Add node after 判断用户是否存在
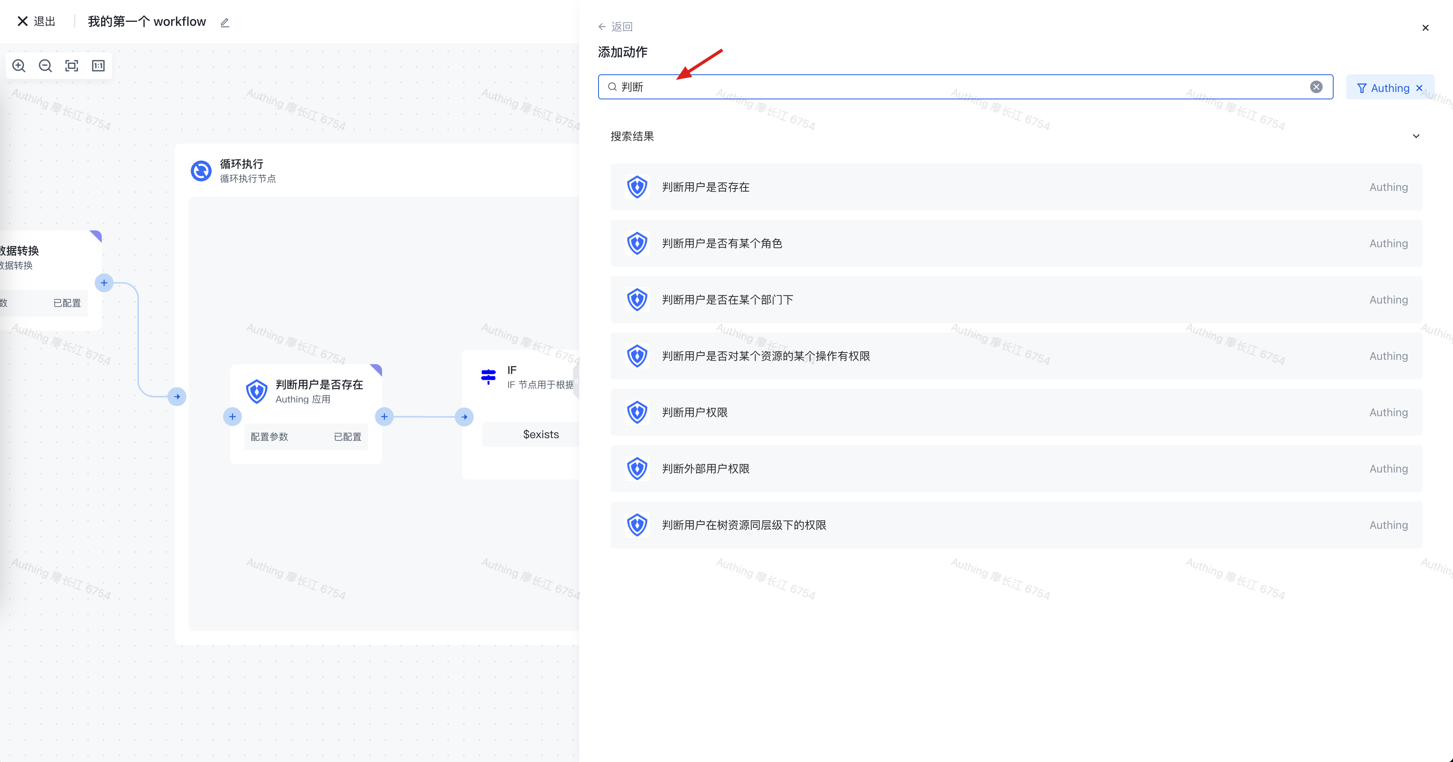Image resolution: width=1453 pixels, height=762 pixels. coord(384,417)
